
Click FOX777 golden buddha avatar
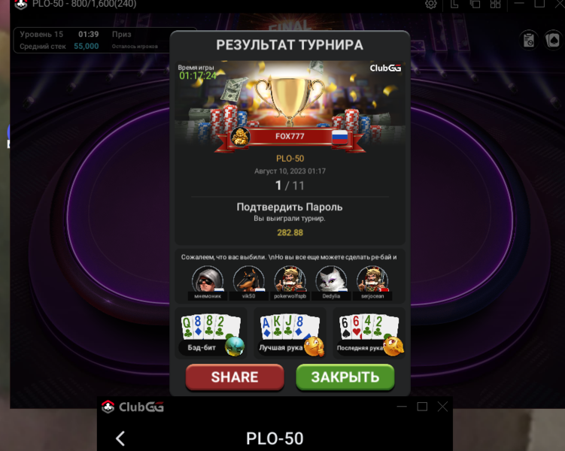[x=240, y=137]
